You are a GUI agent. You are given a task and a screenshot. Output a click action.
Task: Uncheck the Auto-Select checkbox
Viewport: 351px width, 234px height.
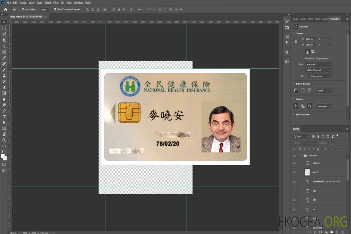click(23, 9)
